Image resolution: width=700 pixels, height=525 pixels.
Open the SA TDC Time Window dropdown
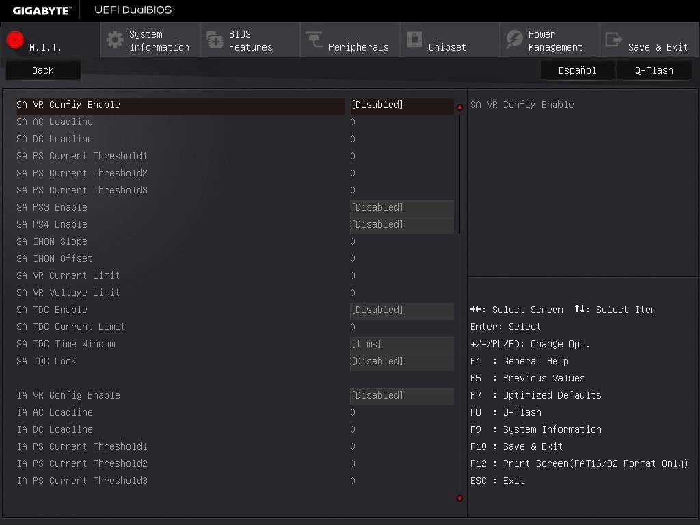point(401,345)
